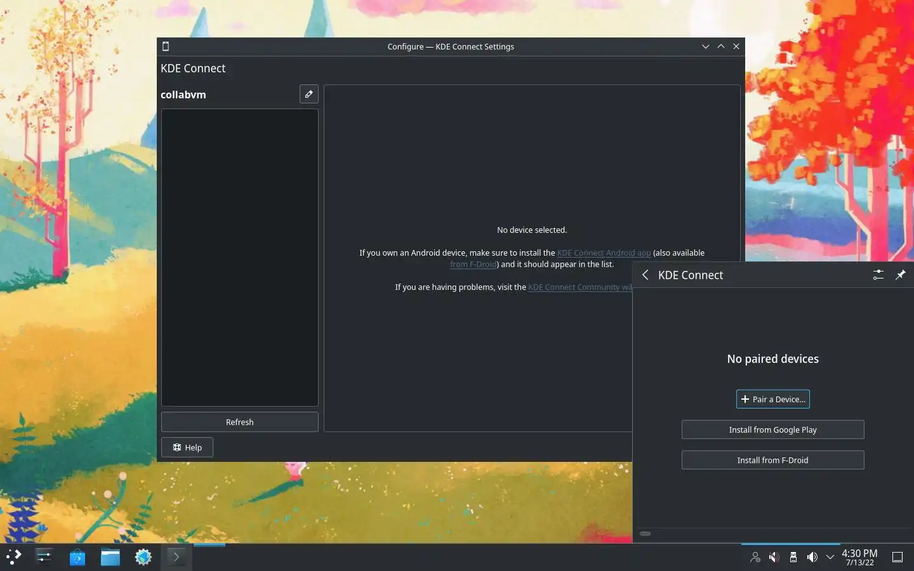Click the KDE Connect heading in settings
Image resolution: width=914 pixels, height=571 pixels.
pyautogui.click(x=193, y=69)
